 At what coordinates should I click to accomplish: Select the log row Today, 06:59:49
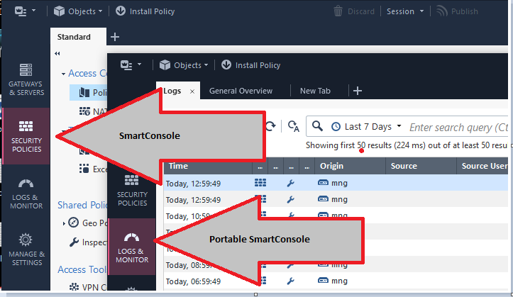(336, 281)
